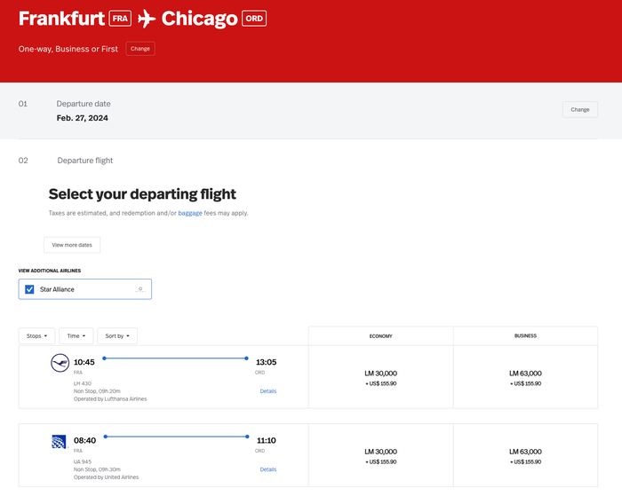Click the 'Departure flight' step label
This screenshot has height=496, width=622.
pos(85,161)
